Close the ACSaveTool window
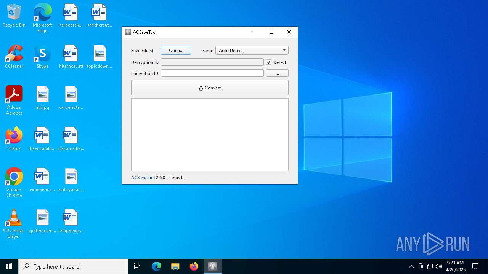 289,32
